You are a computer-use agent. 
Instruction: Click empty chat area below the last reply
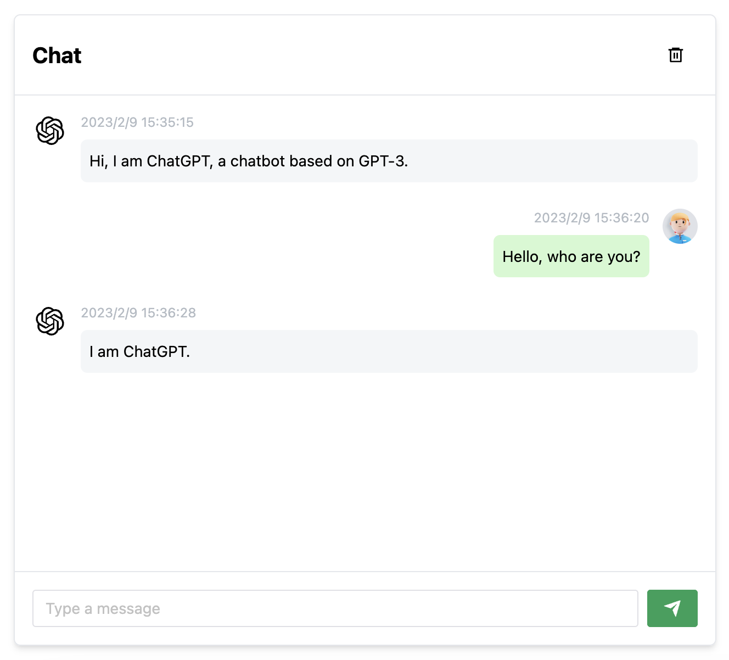tap(365, 472)
